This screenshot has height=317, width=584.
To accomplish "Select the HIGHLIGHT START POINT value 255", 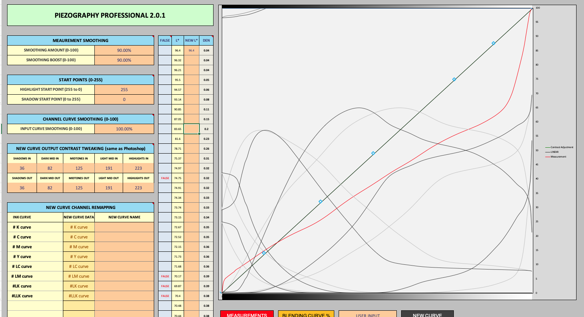I will 124,90.
